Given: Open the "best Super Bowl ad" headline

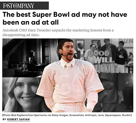Looking at the screenshot, I should 65,18.
